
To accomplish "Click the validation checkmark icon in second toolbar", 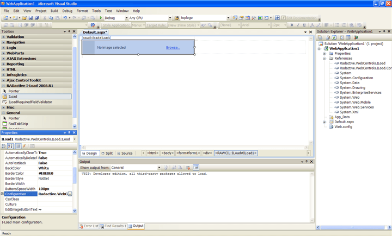I will coord(93,25).
